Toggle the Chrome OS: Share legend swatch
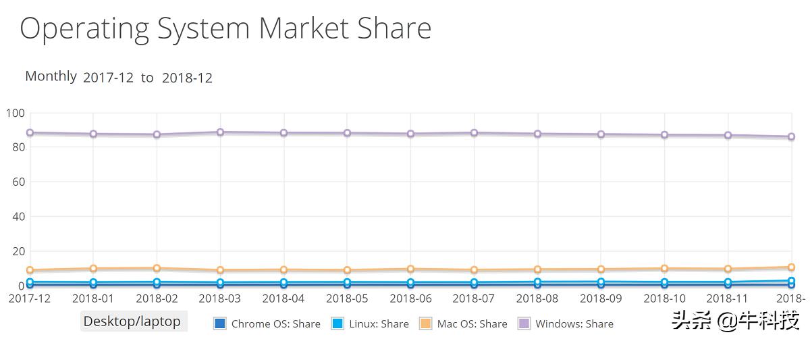810x341 pixels. (219, 323)
